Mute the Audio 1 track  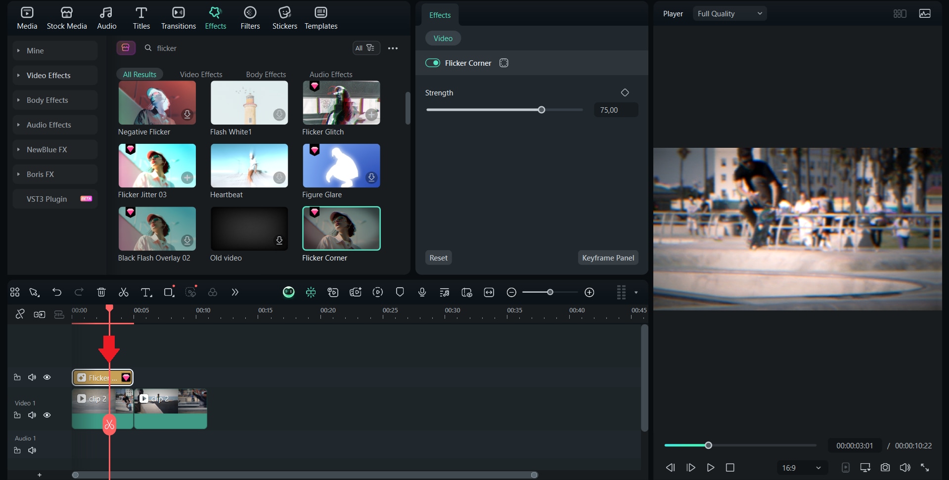pos(32,450)
